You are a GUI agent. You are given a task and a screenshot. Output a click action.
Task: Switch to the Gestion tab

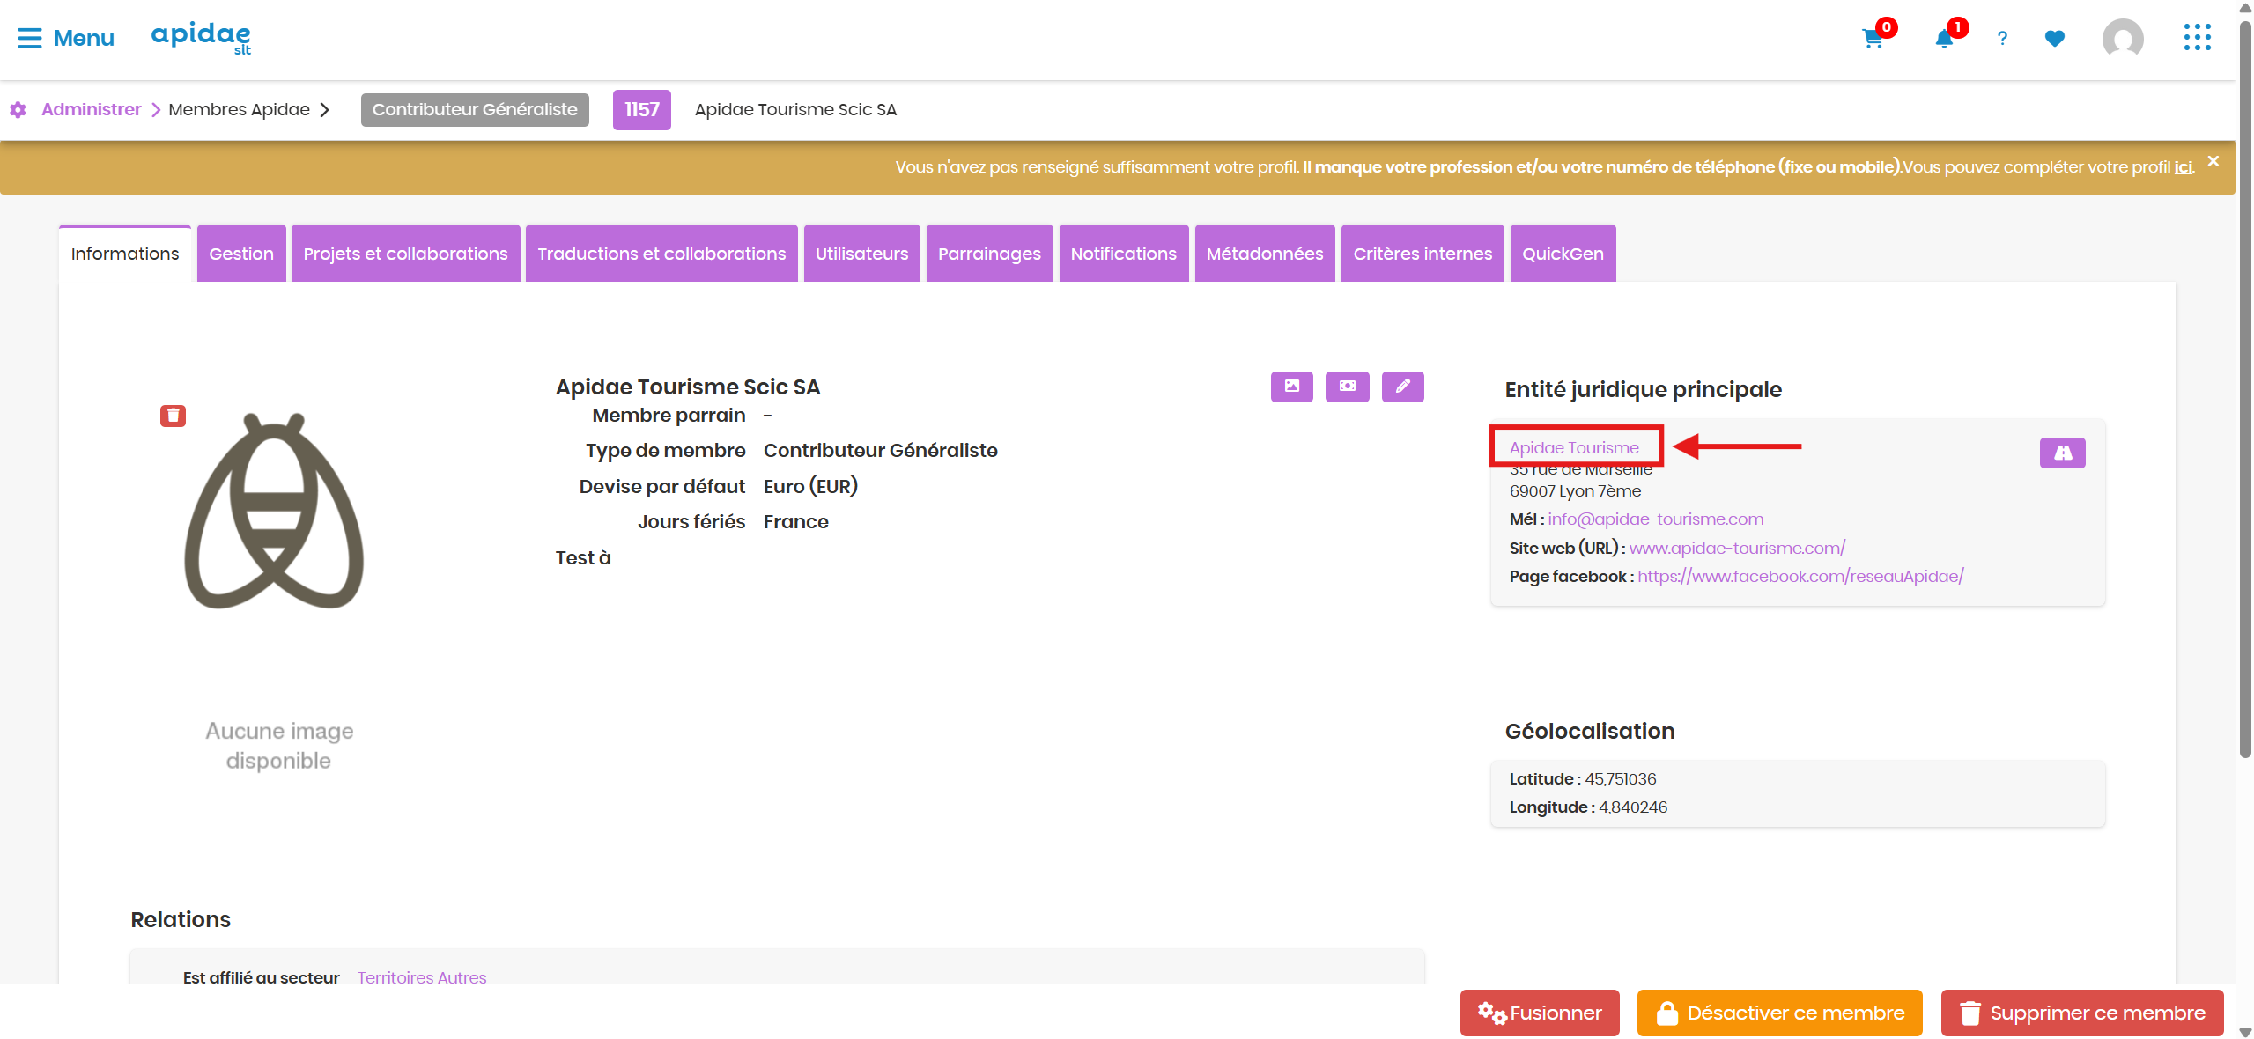click(241, 254)
